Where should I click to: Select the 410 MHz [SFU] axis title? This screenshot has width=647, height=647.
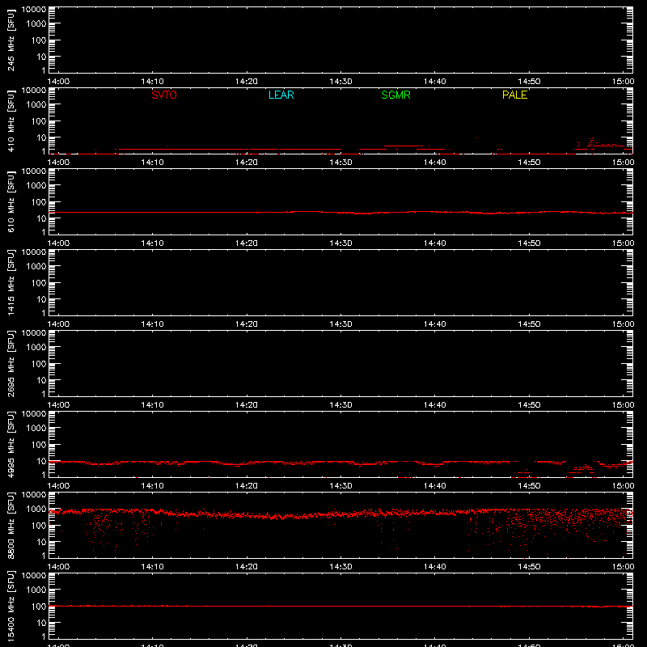(x=11, y=121)
